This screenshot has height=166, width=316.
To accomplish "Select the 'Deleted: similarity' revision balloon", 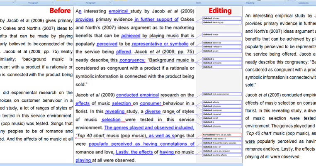I will [222, 63].
